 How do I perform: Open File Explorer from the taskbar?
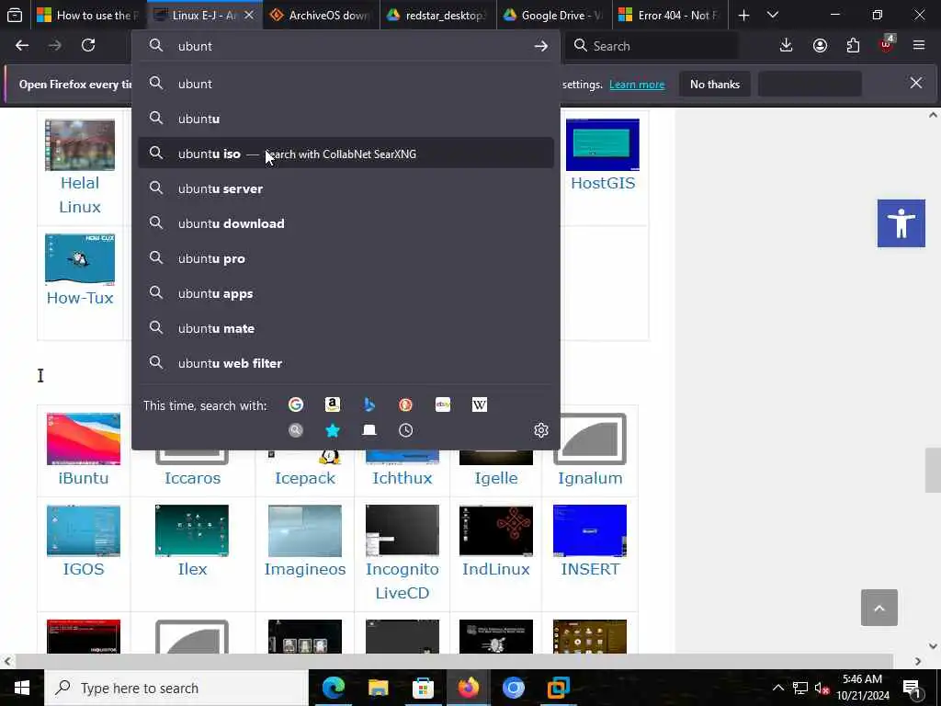point(378,688)
